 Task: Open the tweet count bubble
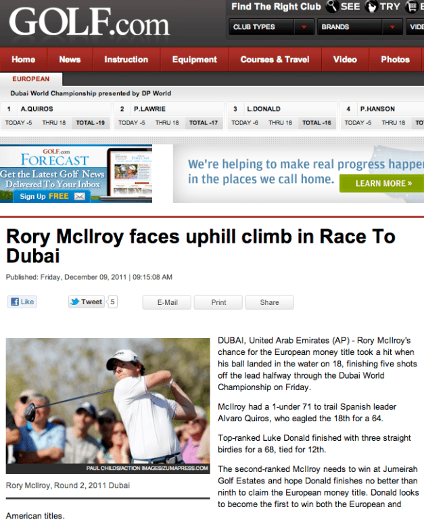(113, 302)
